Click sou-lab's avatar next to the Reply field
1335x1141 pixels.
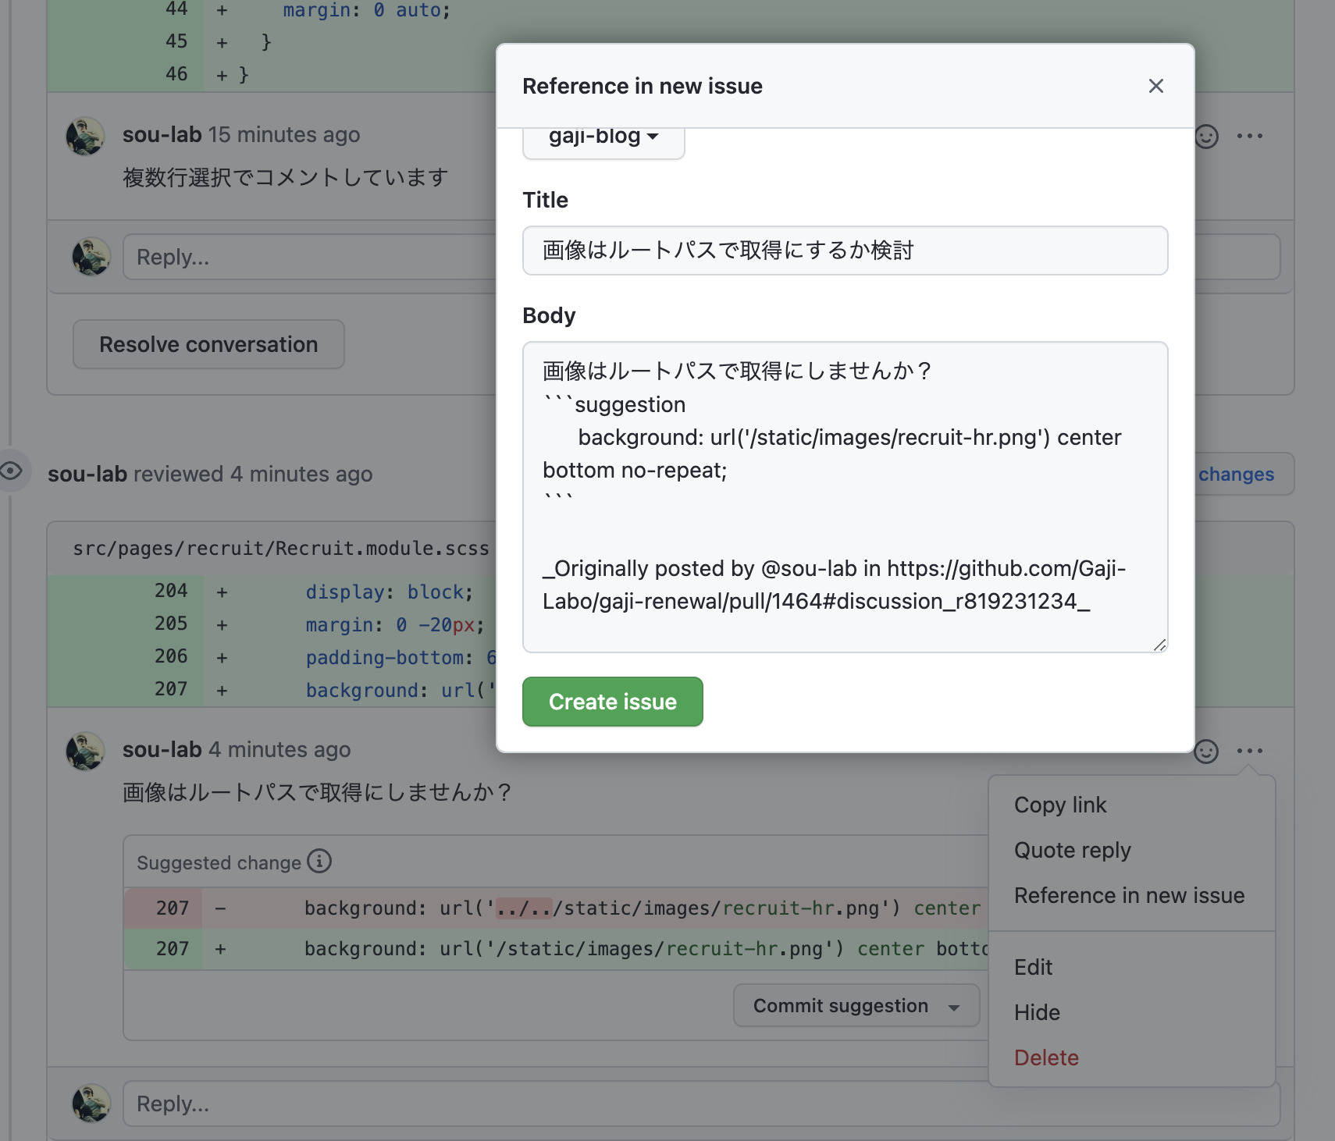(x=91, y=1103)
